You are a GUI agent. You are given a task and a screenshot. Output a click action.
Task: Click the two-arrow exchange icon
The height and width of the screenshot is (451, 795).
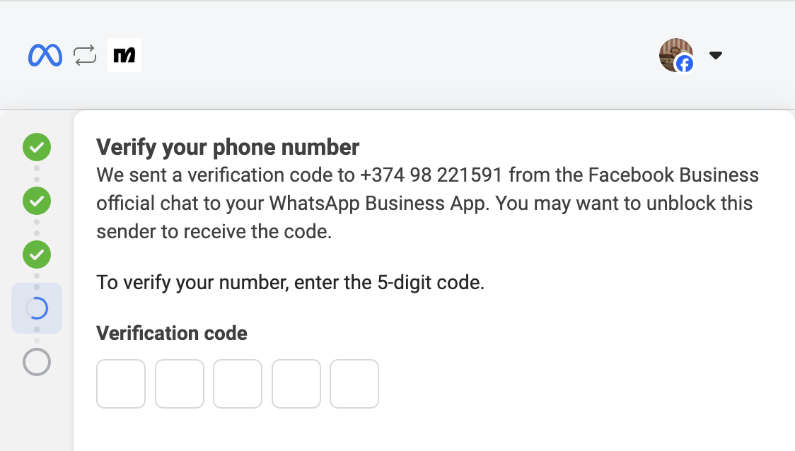click(85, 55)
